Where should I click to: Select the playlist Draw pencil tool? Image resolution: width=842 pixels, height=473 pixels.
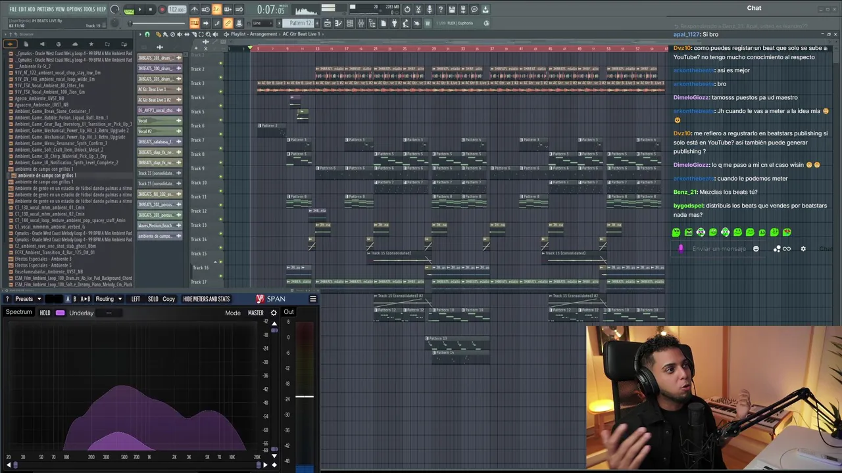(158, 34)
